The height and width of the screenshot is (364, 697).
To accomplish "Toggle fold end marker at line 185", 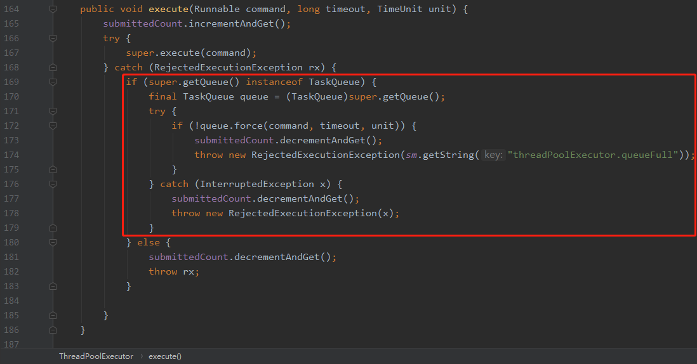I will [x=53, y=316].
